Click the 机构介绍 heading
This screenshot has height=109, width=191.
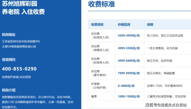click(9, 90)
